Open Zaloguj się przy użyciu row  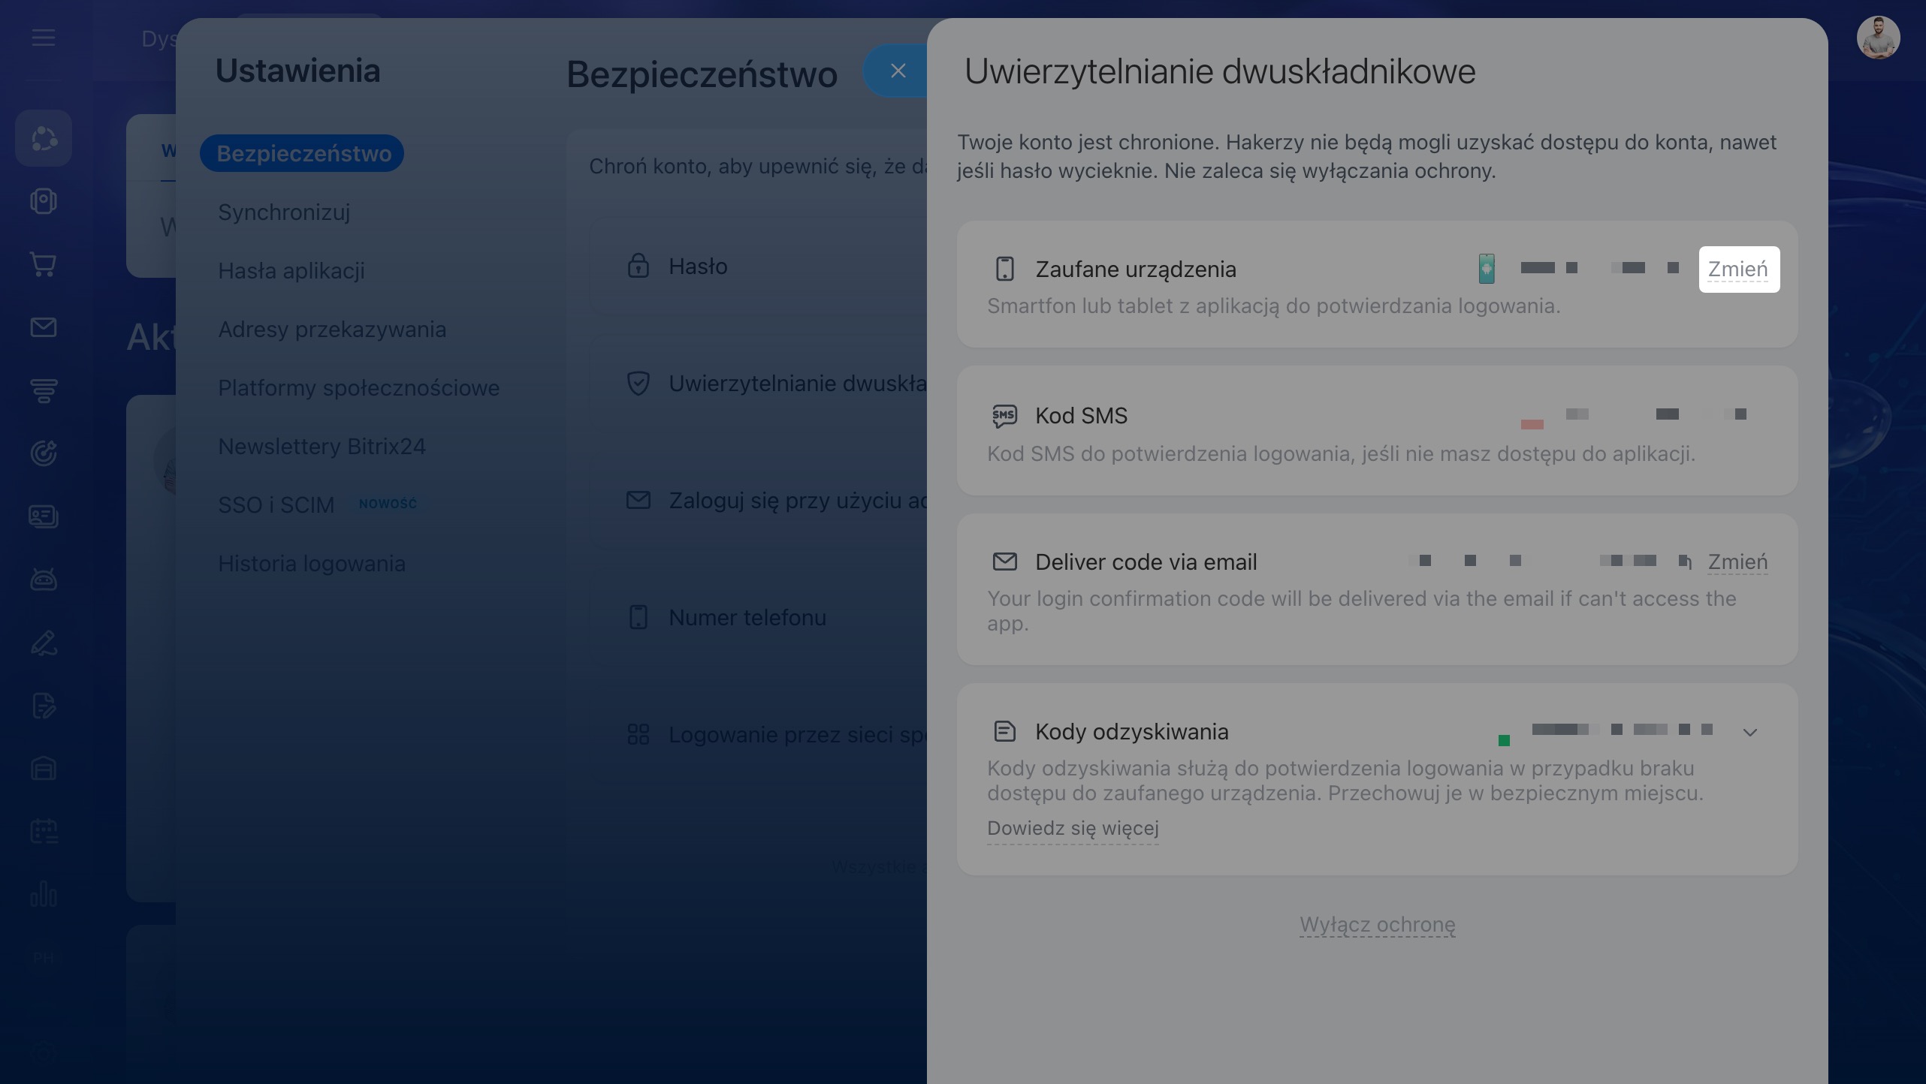[759, 500]
